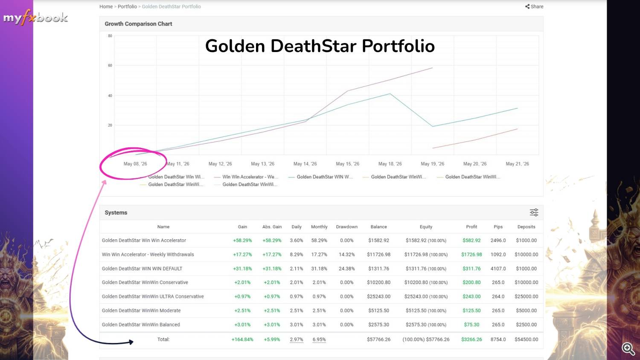This screenshot has width=640, height=360.
Task: Click the total daily 2.97% value
Action: tap(297, 340)
